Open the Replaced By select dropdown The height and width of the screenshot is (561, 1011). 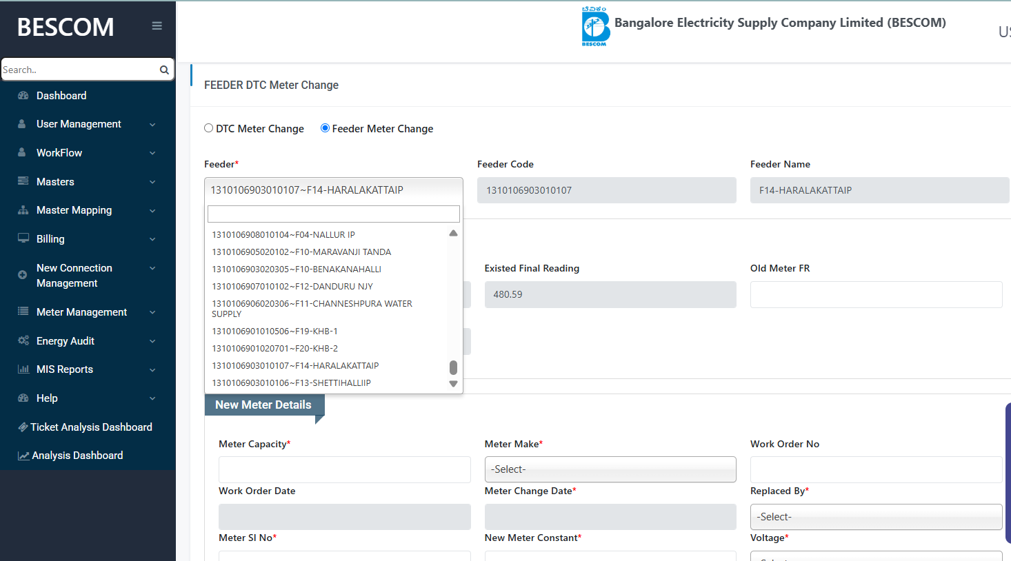click(x=876, y=517)
